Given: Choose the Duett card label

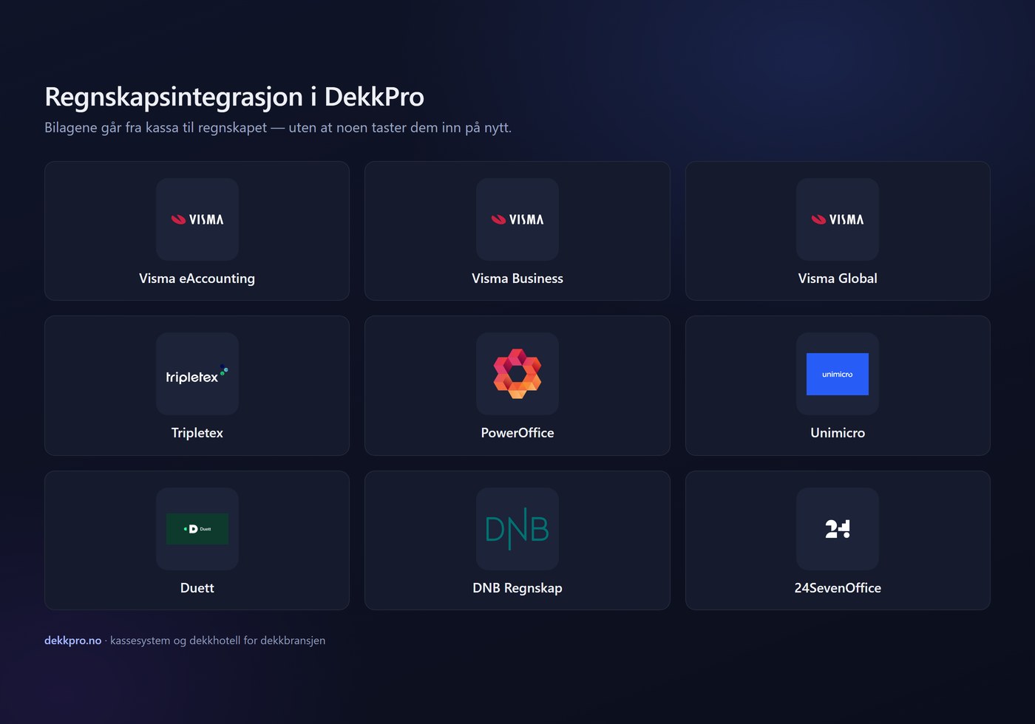Looking at the screenshot, I should point(197,588).
